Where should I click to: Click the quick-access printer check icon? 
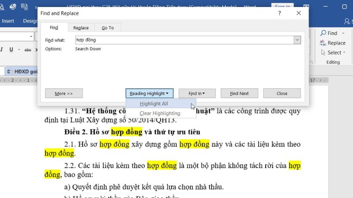13,7
